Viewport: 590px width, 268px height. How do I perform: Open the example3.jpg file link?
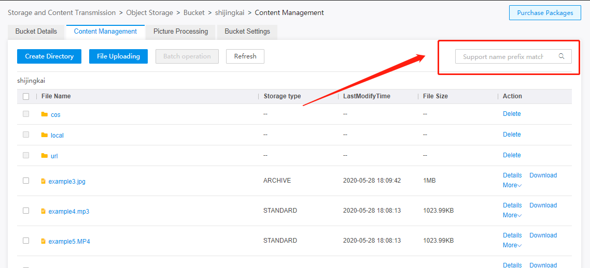pos(67,182)
